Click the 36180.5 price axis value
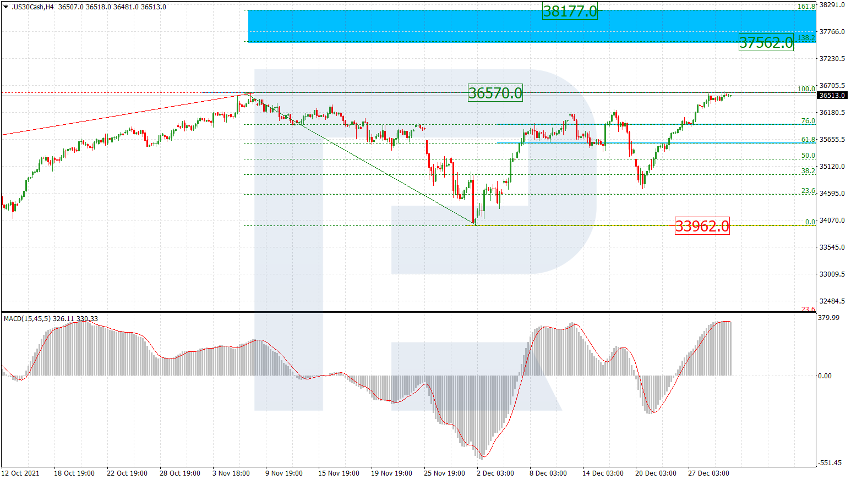Image resolution: width=851 pixels, height=480 pixels. coord(832,113)
